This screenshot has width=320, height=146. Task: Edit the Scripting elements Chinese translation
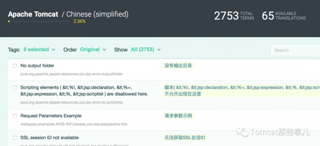click(x=242, y=91)
